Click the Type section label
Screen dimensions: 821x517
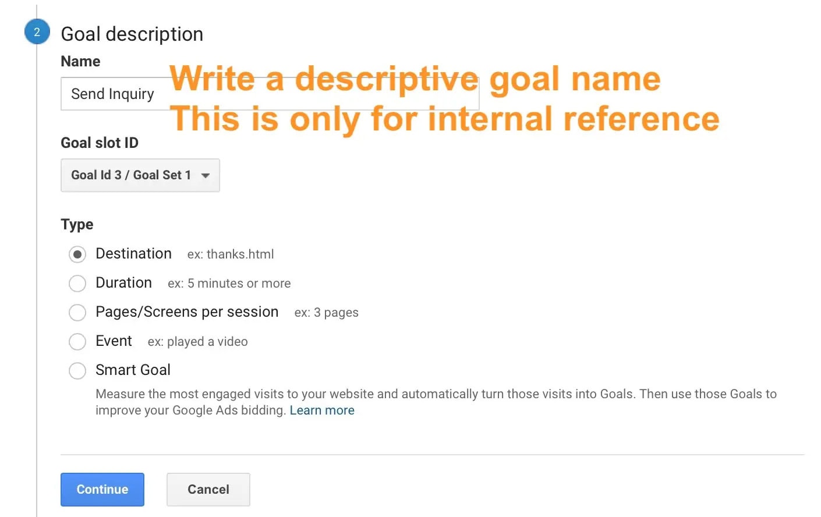[x=77, y=225]
